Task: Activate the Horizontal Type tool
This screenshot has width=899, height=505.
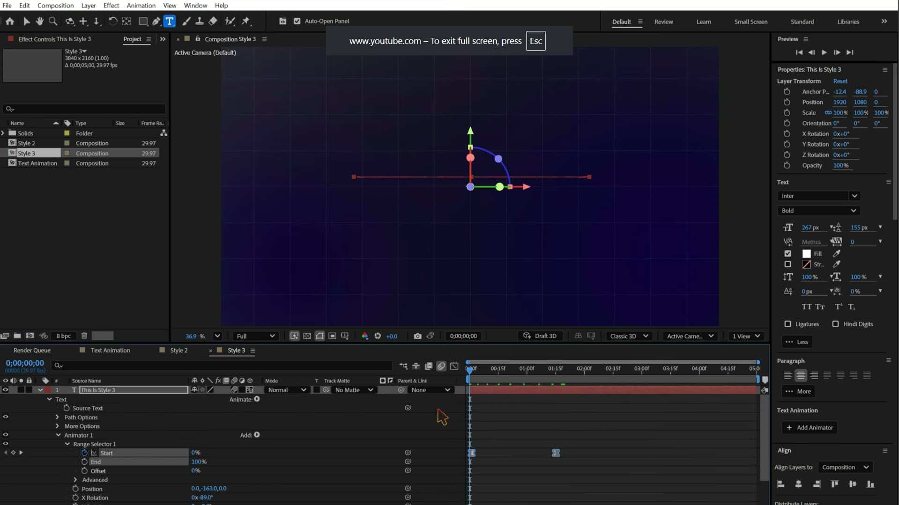Action: (169, 21)
